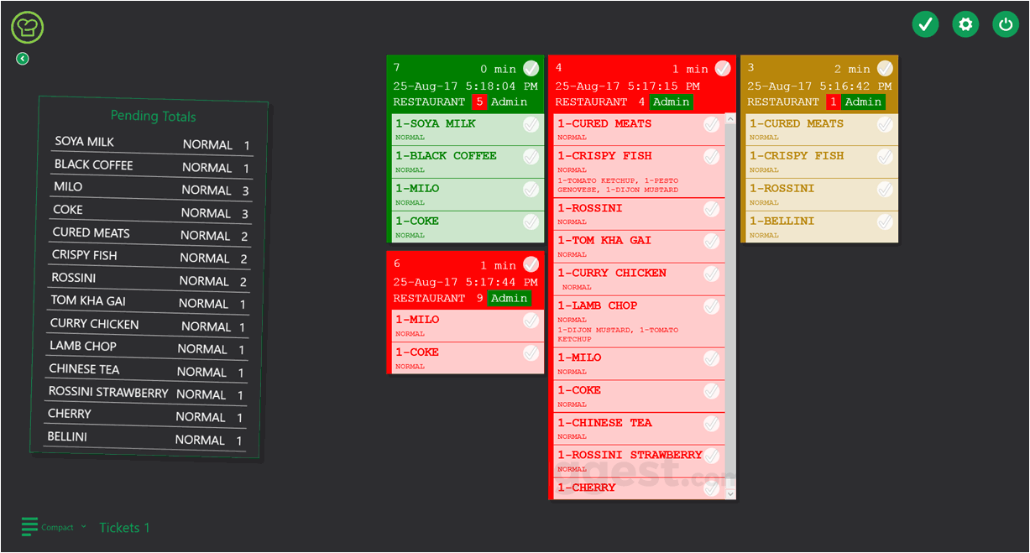Viewport: 1030px width, 553px height.
Task: Mark ticket 7 complete via its header checkmark
Action: tap(531, 68)
